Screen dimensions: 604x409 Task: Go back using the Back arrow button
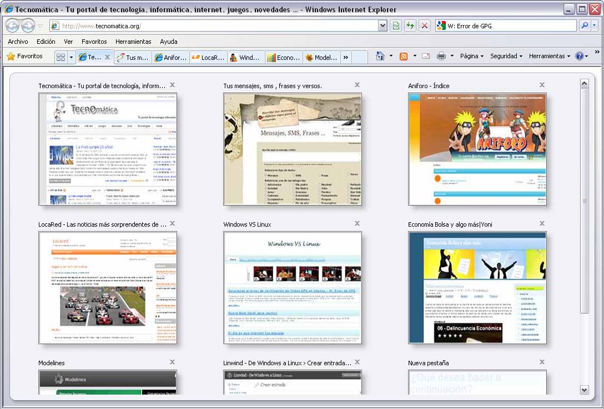click(x=12, y=25)
